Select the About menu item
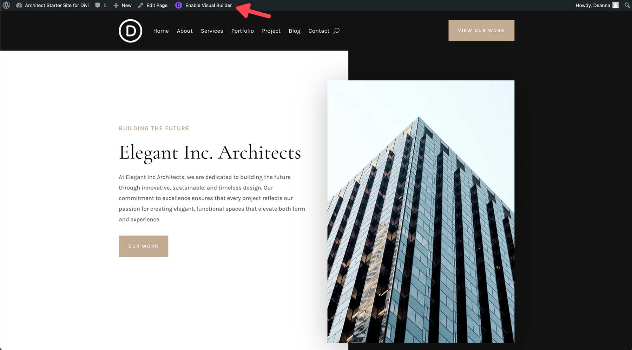The width and height of the screenshot is (632, 350). click(x=185, y=31)
